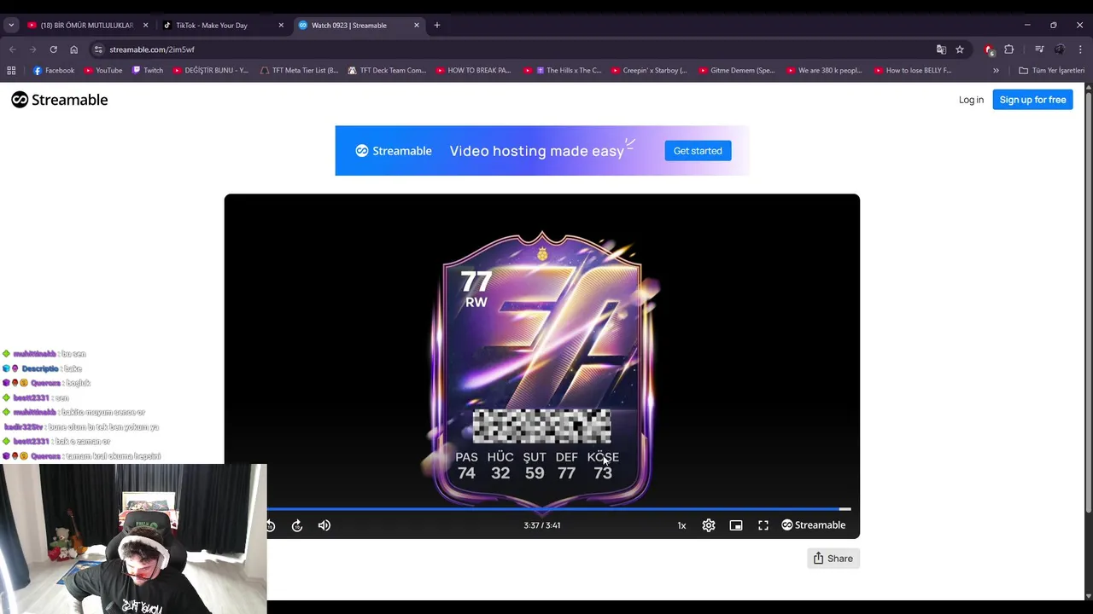Click the 3:37 / 3:41 time display
This screenshot has height=614, width=1093.
click(542, 525)
